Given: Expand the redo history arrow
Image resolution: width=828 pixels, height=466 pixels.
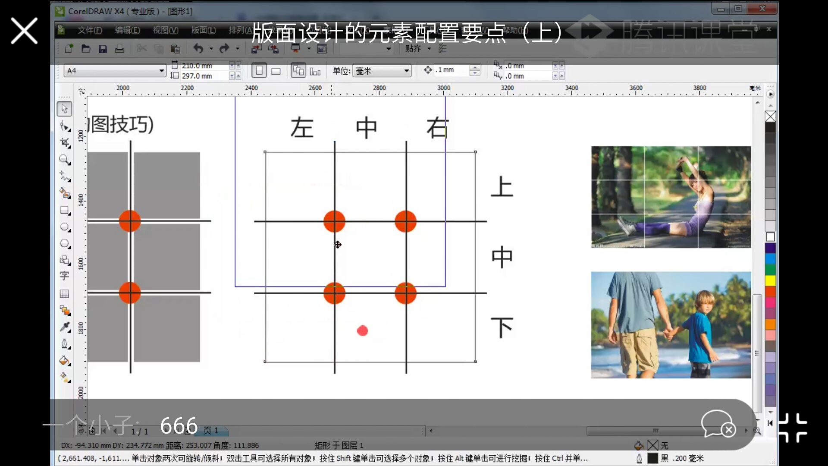Looking at the screenshot, I should [x=238, y=49].
